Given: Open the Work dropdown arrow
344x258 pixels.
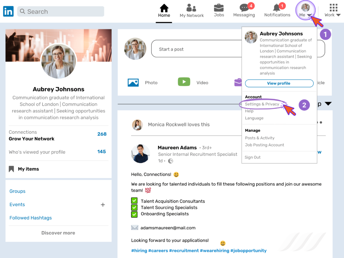Looking at the screenshot, I should [x=339, y=15].
